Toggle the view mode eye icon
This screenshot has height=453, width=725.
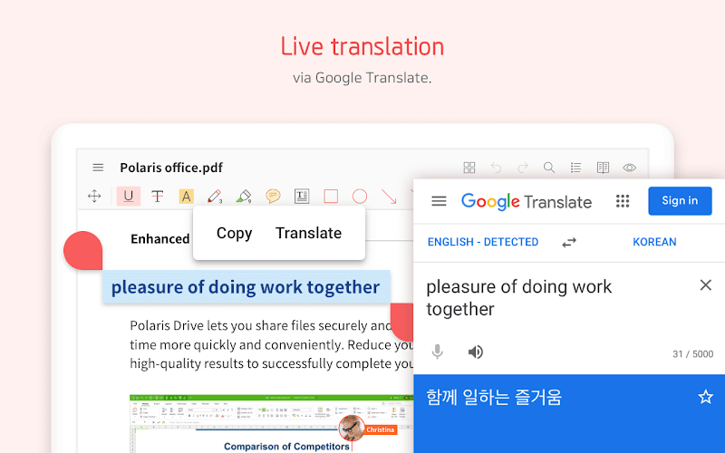point(629,168)
